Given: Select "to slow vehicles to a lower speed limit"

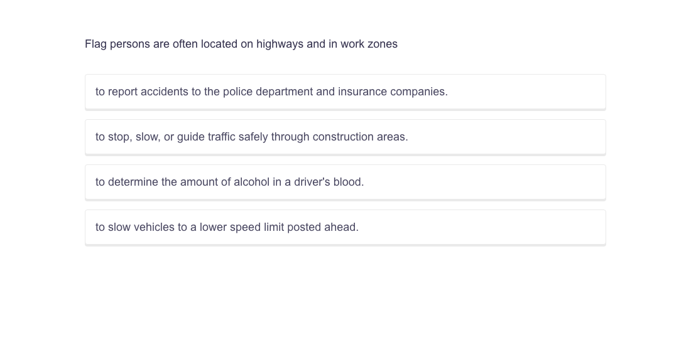Looking at the screenshot, I should [x=227, y=227].
